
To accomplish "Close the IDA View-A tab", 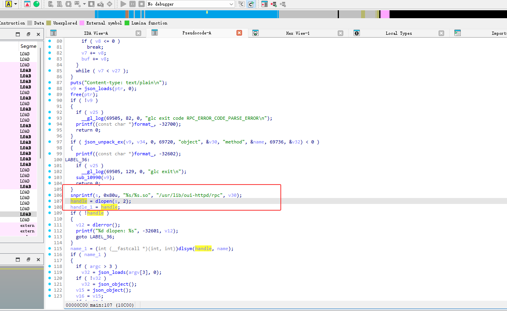I will click(x=138, y=33).
